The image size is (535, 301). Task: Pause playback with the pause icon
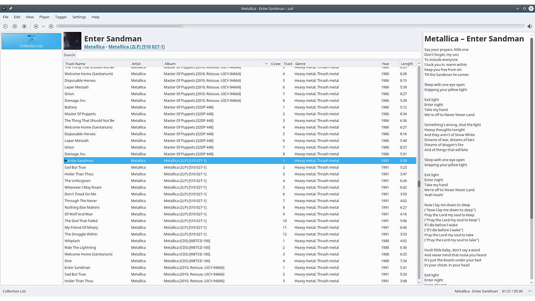point(15,26)
